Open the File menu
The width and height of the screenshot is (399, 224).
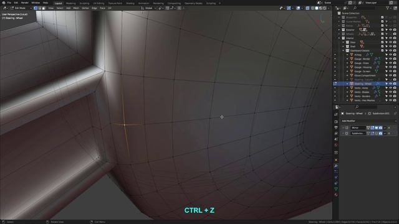[9, 2]
